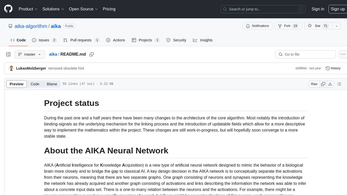Viewport: 347px width, 195px height.
Task: Expand the file tree side panel
Action: [8, 54]
